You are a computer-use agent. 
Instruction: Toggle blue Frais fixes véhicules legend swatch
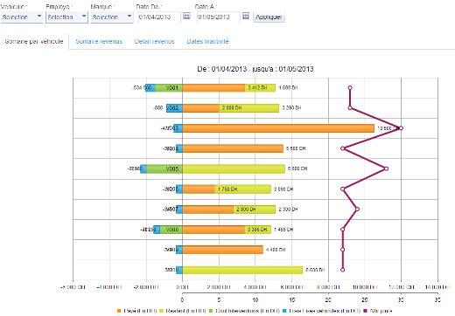[x=284, y=311]
